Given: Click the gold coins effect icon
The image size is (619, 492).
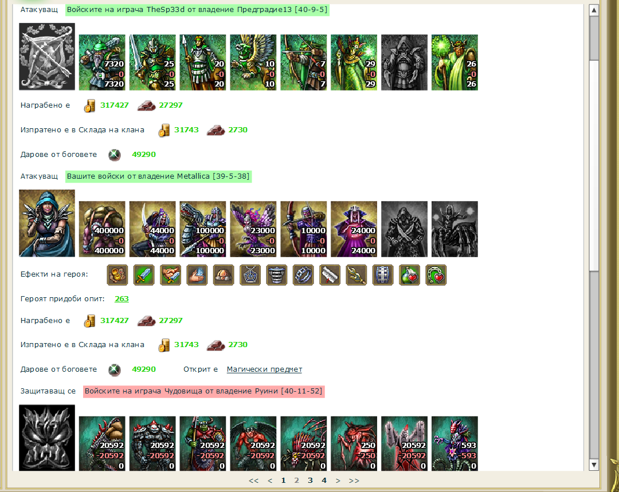Looking at the screenshot, I should point(117,274).
